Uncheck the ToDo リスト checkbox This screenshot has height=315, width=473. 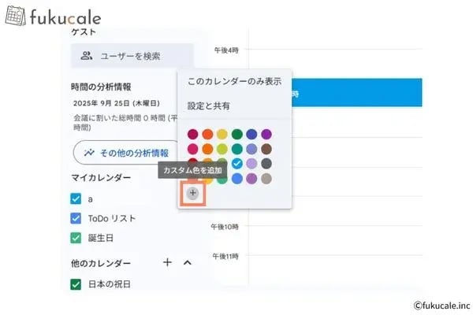click(76, 218)
